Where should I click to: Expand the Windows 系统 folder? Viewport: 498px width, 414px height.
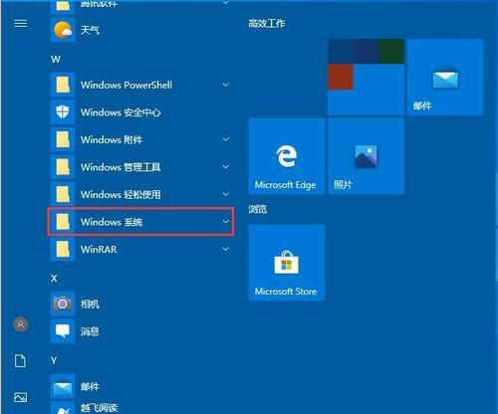pos(140,222)
